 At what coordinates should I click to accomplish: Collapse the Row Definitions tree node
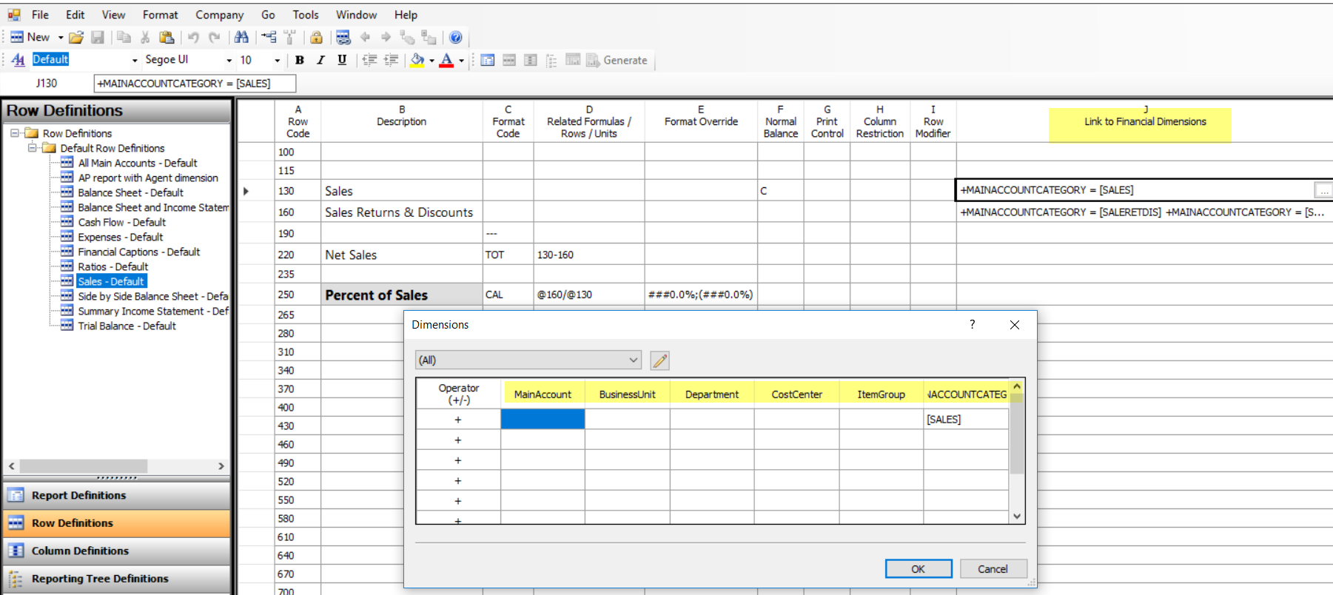tap(14, 133)
